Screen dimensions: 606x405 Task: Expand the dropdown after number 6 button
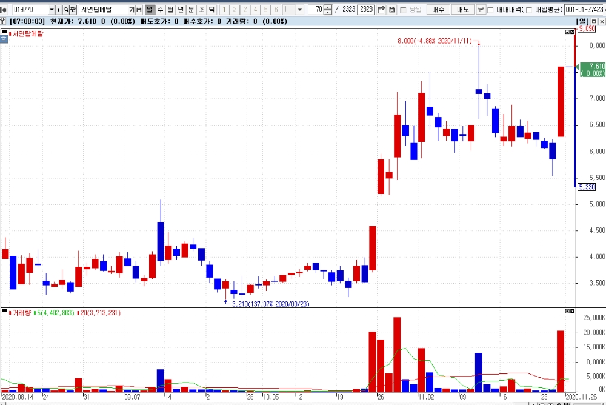tap(300, 10)
